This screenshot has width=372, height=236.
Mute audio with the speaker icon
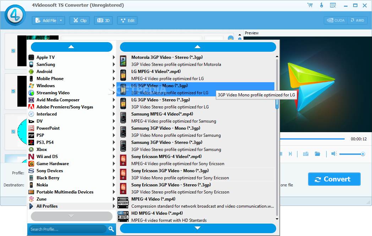[334, 154]
